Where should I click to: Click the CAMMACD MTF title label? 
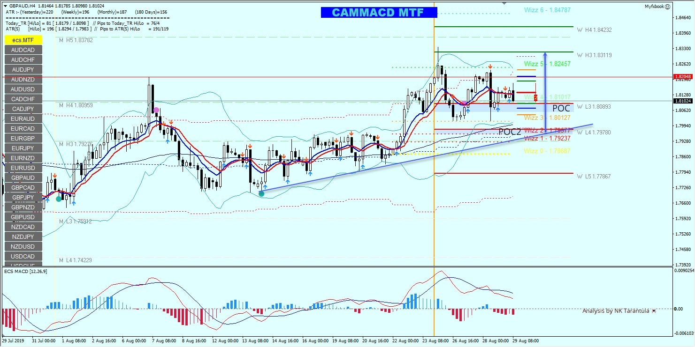(x=379, y=13)
